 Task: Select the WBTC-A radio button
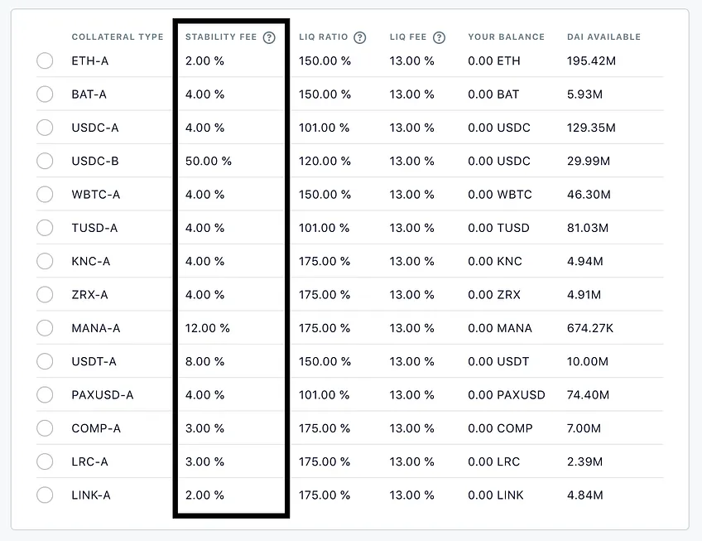point(45,194)
